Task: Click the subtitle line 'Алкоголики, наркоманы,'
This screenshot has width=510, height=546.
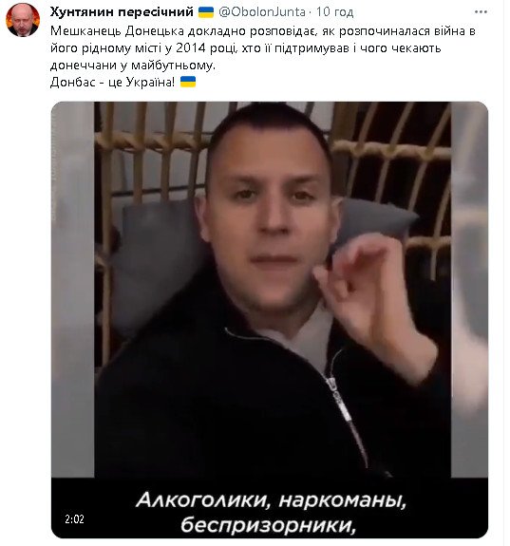Action: 271,500
